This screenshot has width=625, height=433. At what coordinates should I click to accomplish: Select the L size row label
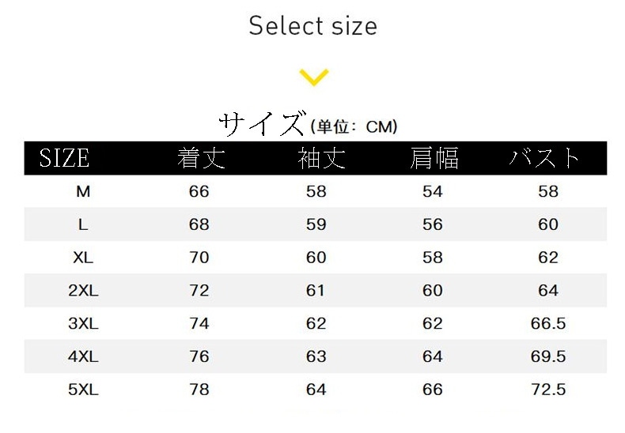click(83, 224)
